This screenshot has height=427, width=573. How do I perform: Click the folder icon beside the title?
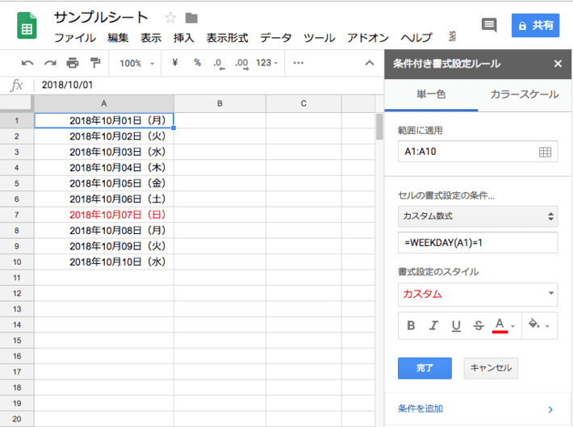coord(191,18)
